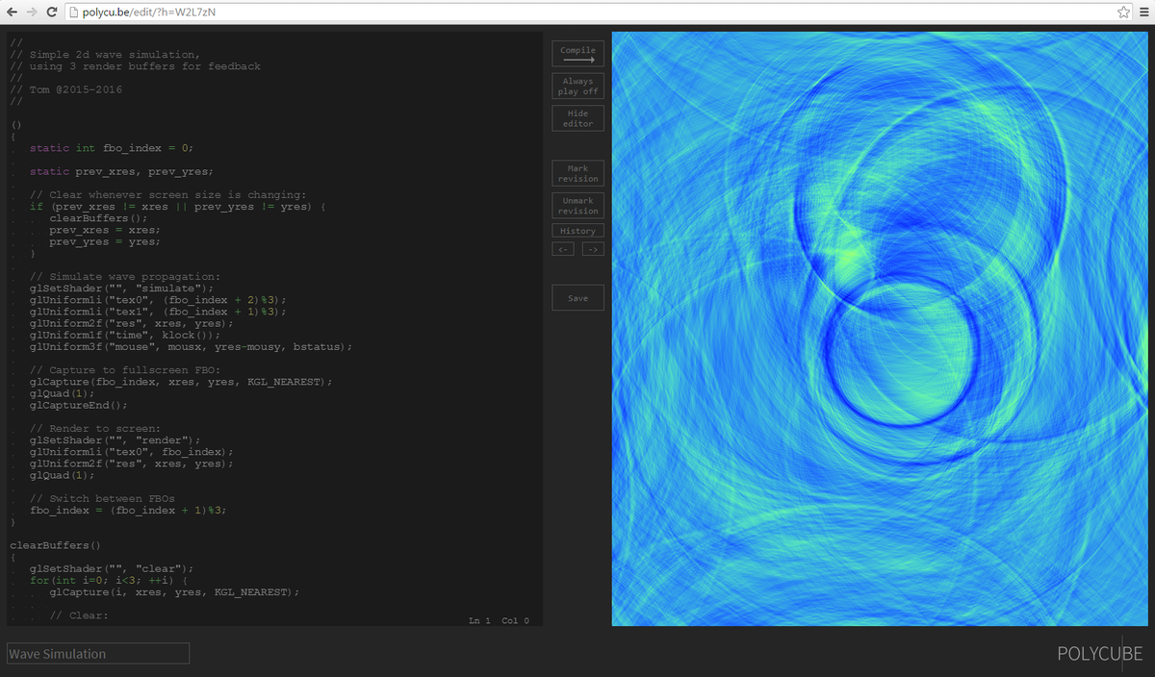Click the code line glUniform1f("time", klock());
The height and width of the screenshot is (677, 1155).
tap(125, 335)
